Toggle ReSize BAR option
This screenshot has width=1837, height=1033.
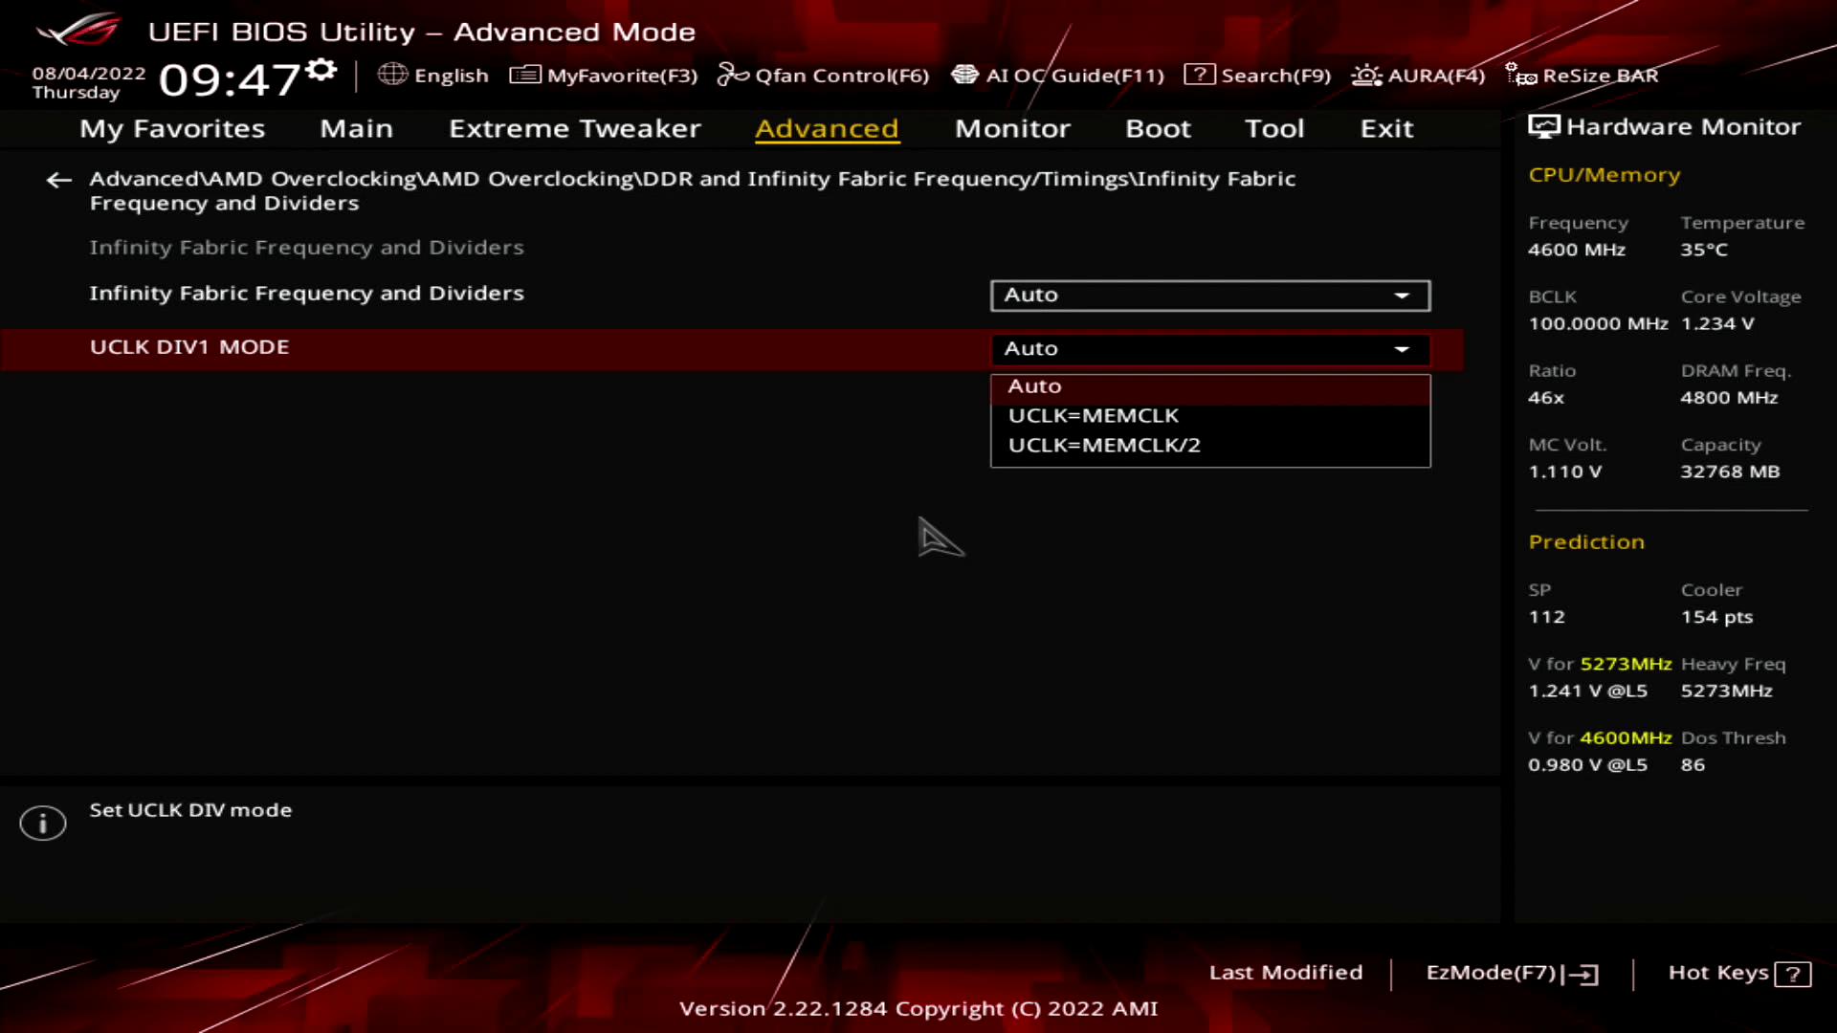1582,75
